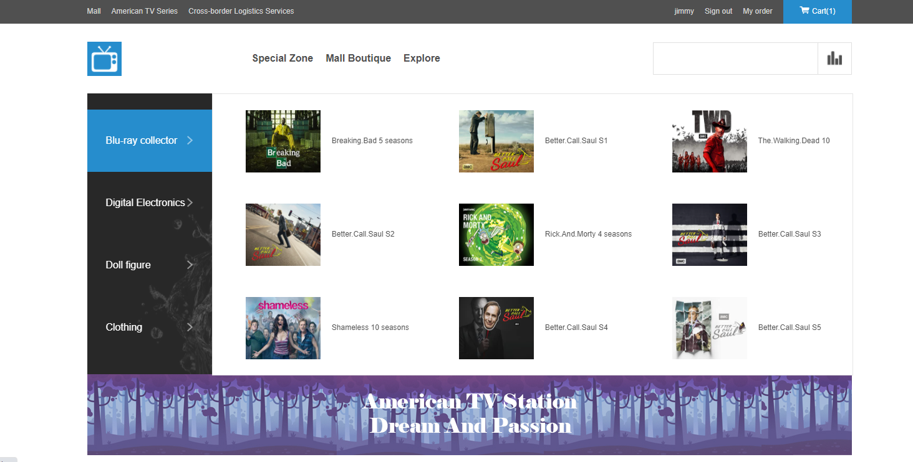Viewport: 913px width, 462px height.
Task: Open Cross-border Logistics Services link
Action: click(241, 11)
